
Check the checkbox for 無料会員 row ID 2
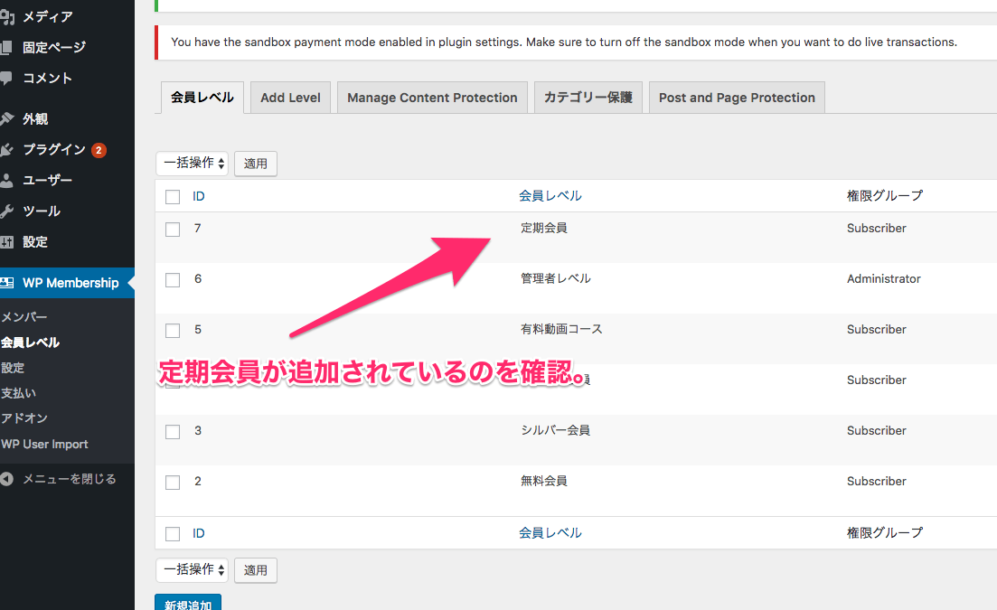tap(173, 482)
